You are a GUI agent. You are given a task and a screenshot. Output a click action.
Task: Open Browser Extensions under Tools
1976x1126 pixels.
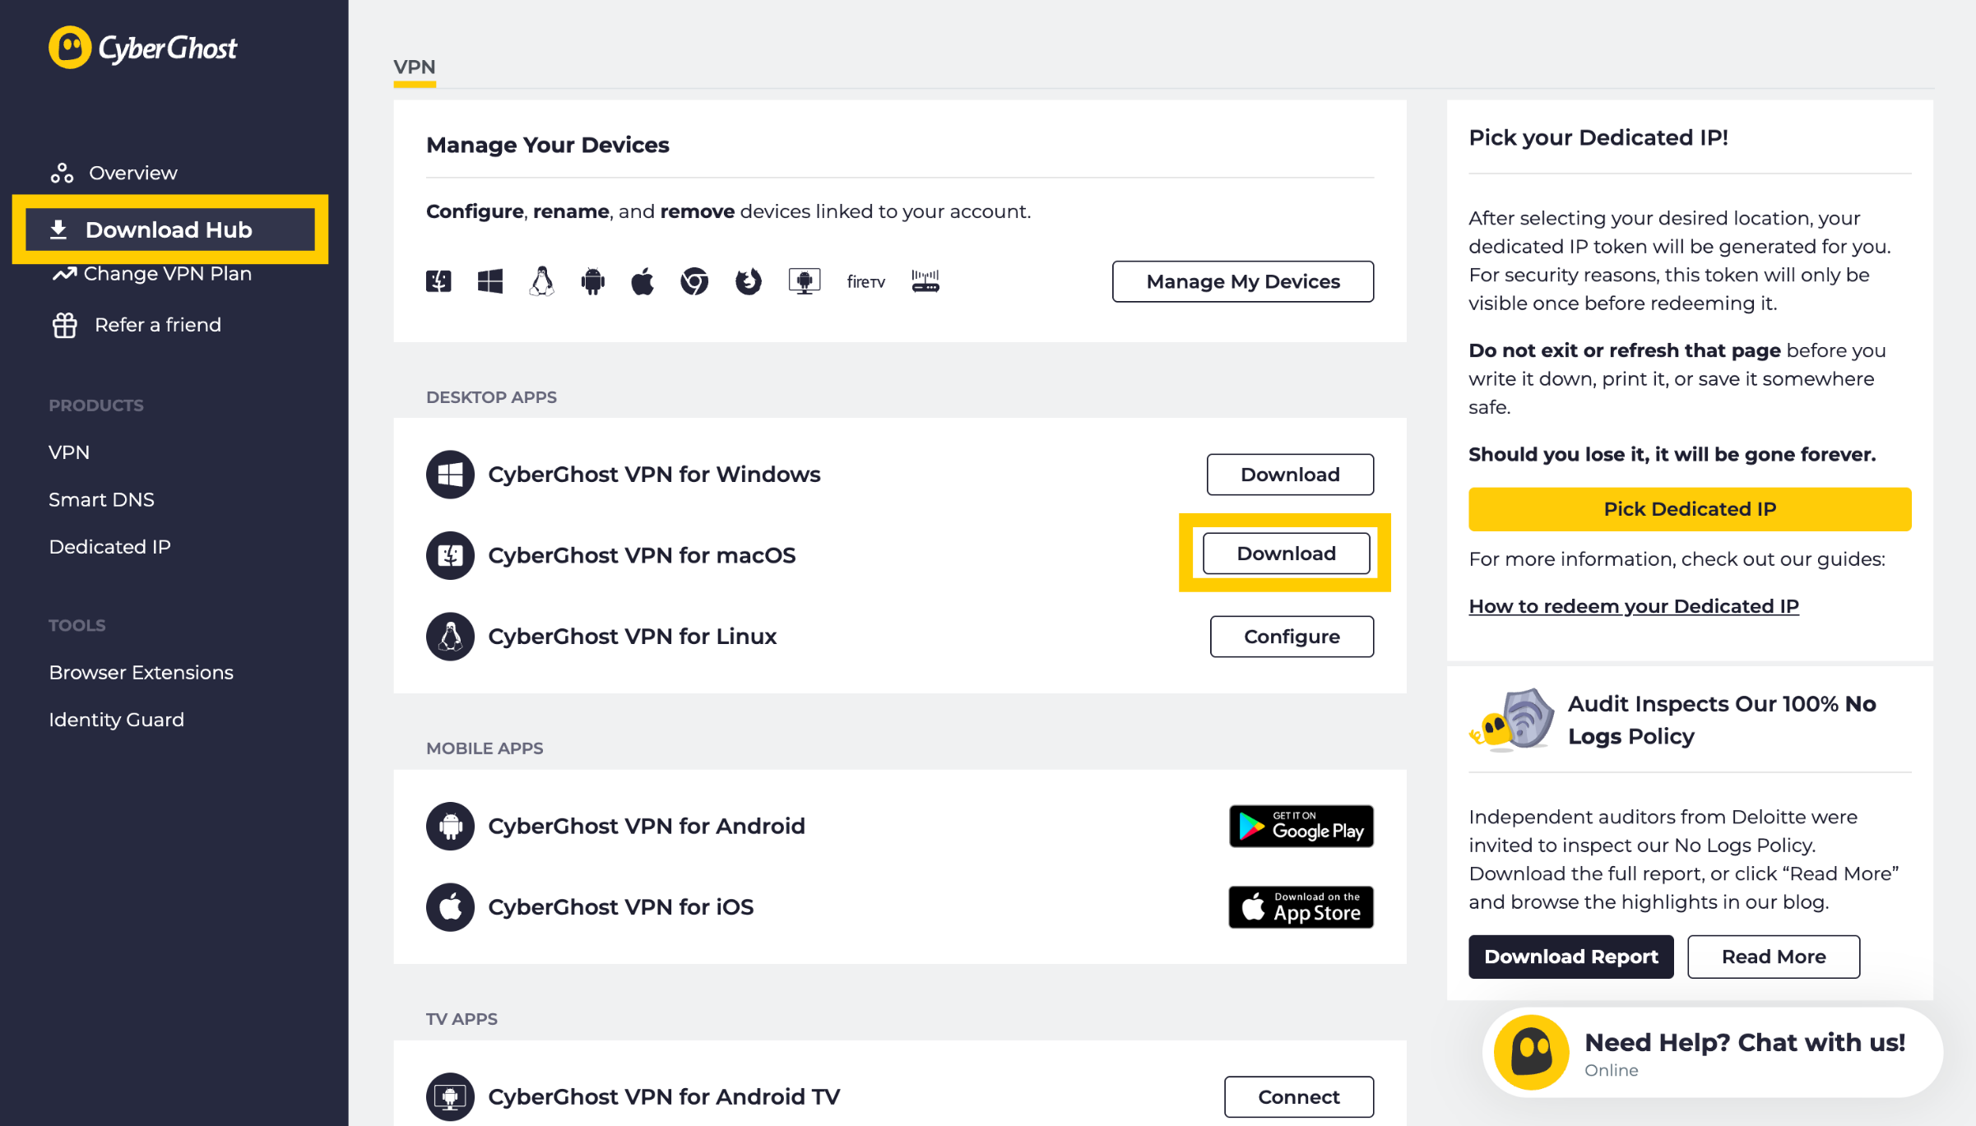click(x=141, y=673)
